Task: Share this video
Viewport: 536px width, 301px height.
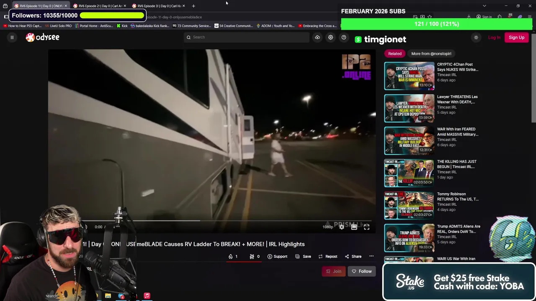Action: pos(353,256)
